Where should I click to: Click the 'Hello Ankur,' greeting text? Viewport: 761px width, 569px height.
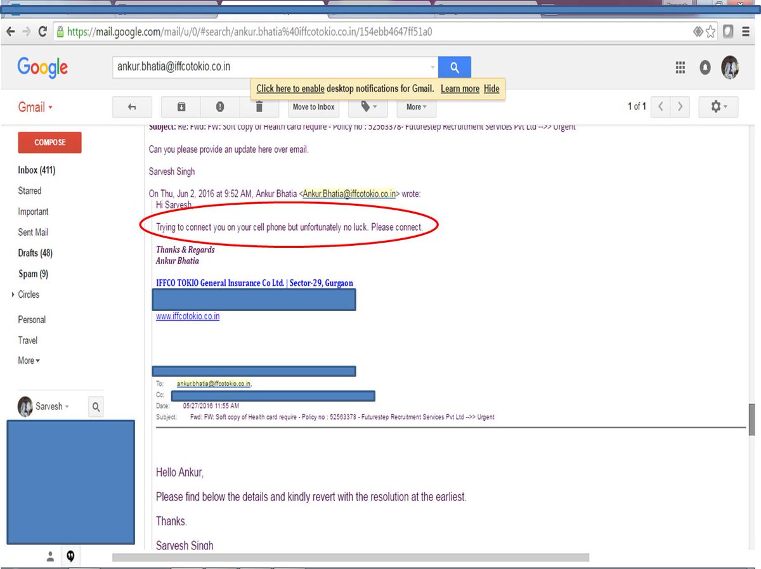(x=179, y=473)
